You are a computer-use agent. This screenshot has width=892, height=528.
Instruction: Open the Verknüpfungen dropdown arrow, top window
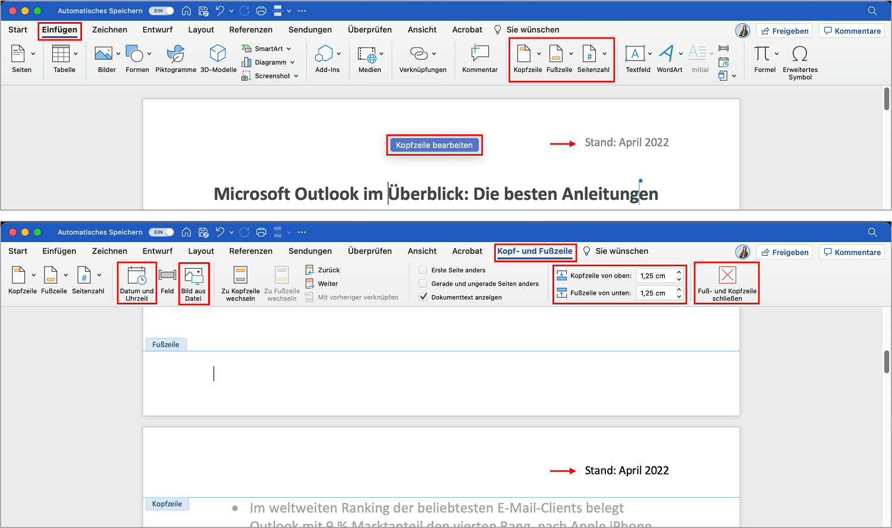click(434, 54)
